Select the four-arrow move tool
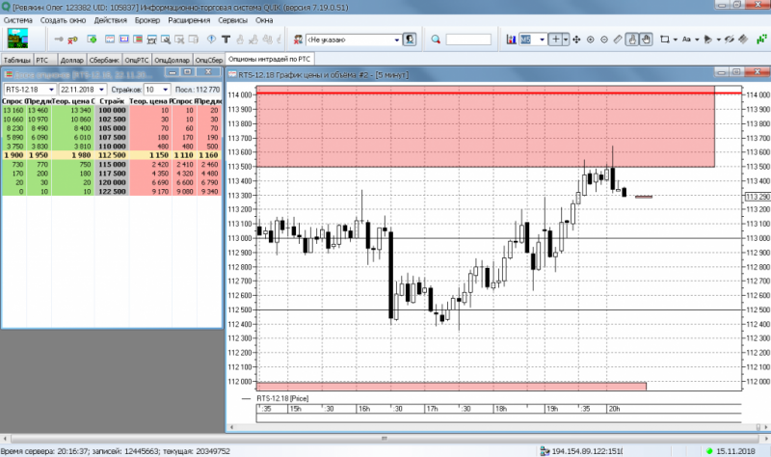Image resolution: width=771 pixels, height=457 pixels. [576, 40]
